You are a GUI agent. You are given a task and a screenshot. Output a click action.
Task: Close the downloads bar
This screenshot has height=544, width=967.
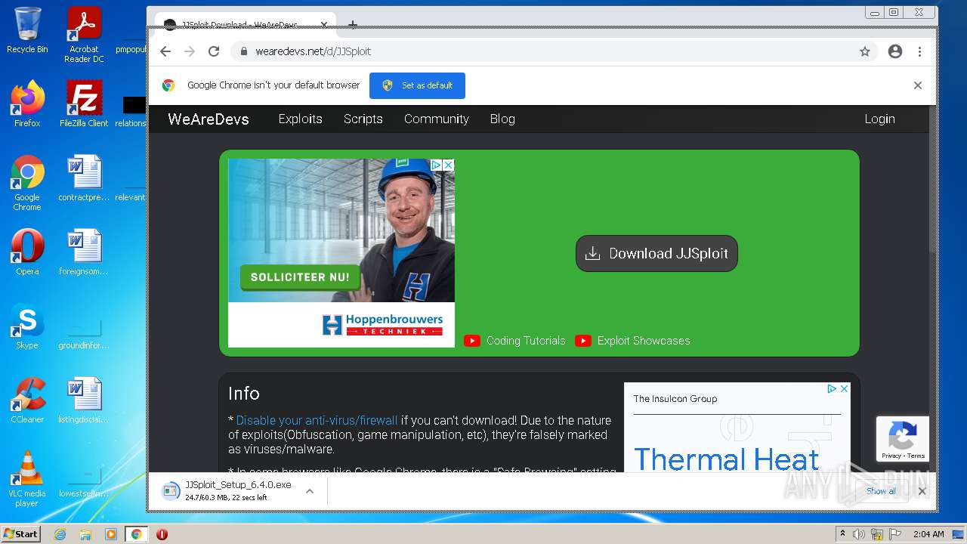click(x=922, y=491)
